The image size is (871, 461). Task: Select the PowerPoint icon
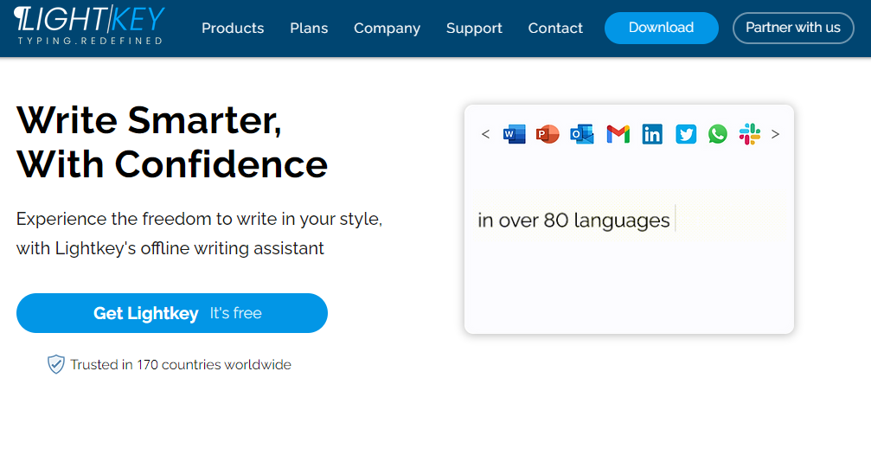tap(548, 134)
